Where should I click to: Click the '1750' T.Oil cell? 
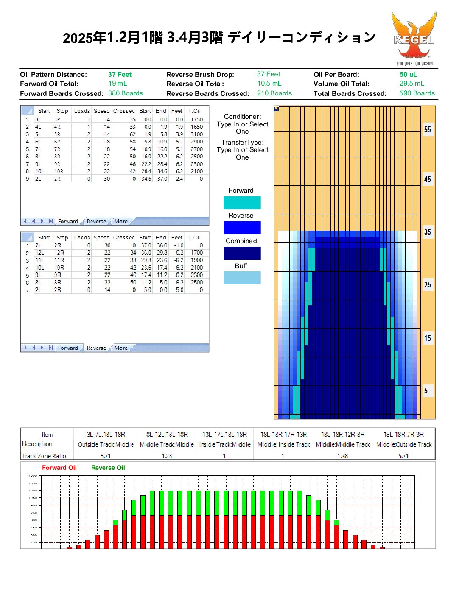pyautogui.click(x=195, y=119)
